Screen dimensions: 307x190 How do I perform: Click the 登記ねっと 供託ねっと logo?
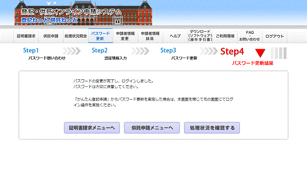pyautogui.click(x=50, y=20)
